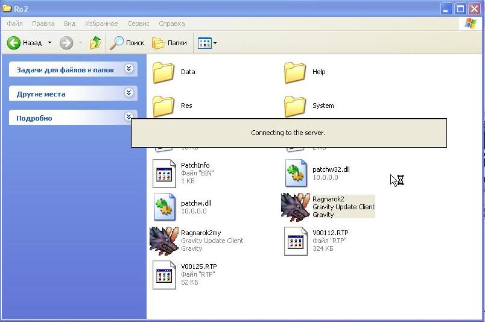
Task: Select the V00125.RTP file
Action: tap(164, 275)
